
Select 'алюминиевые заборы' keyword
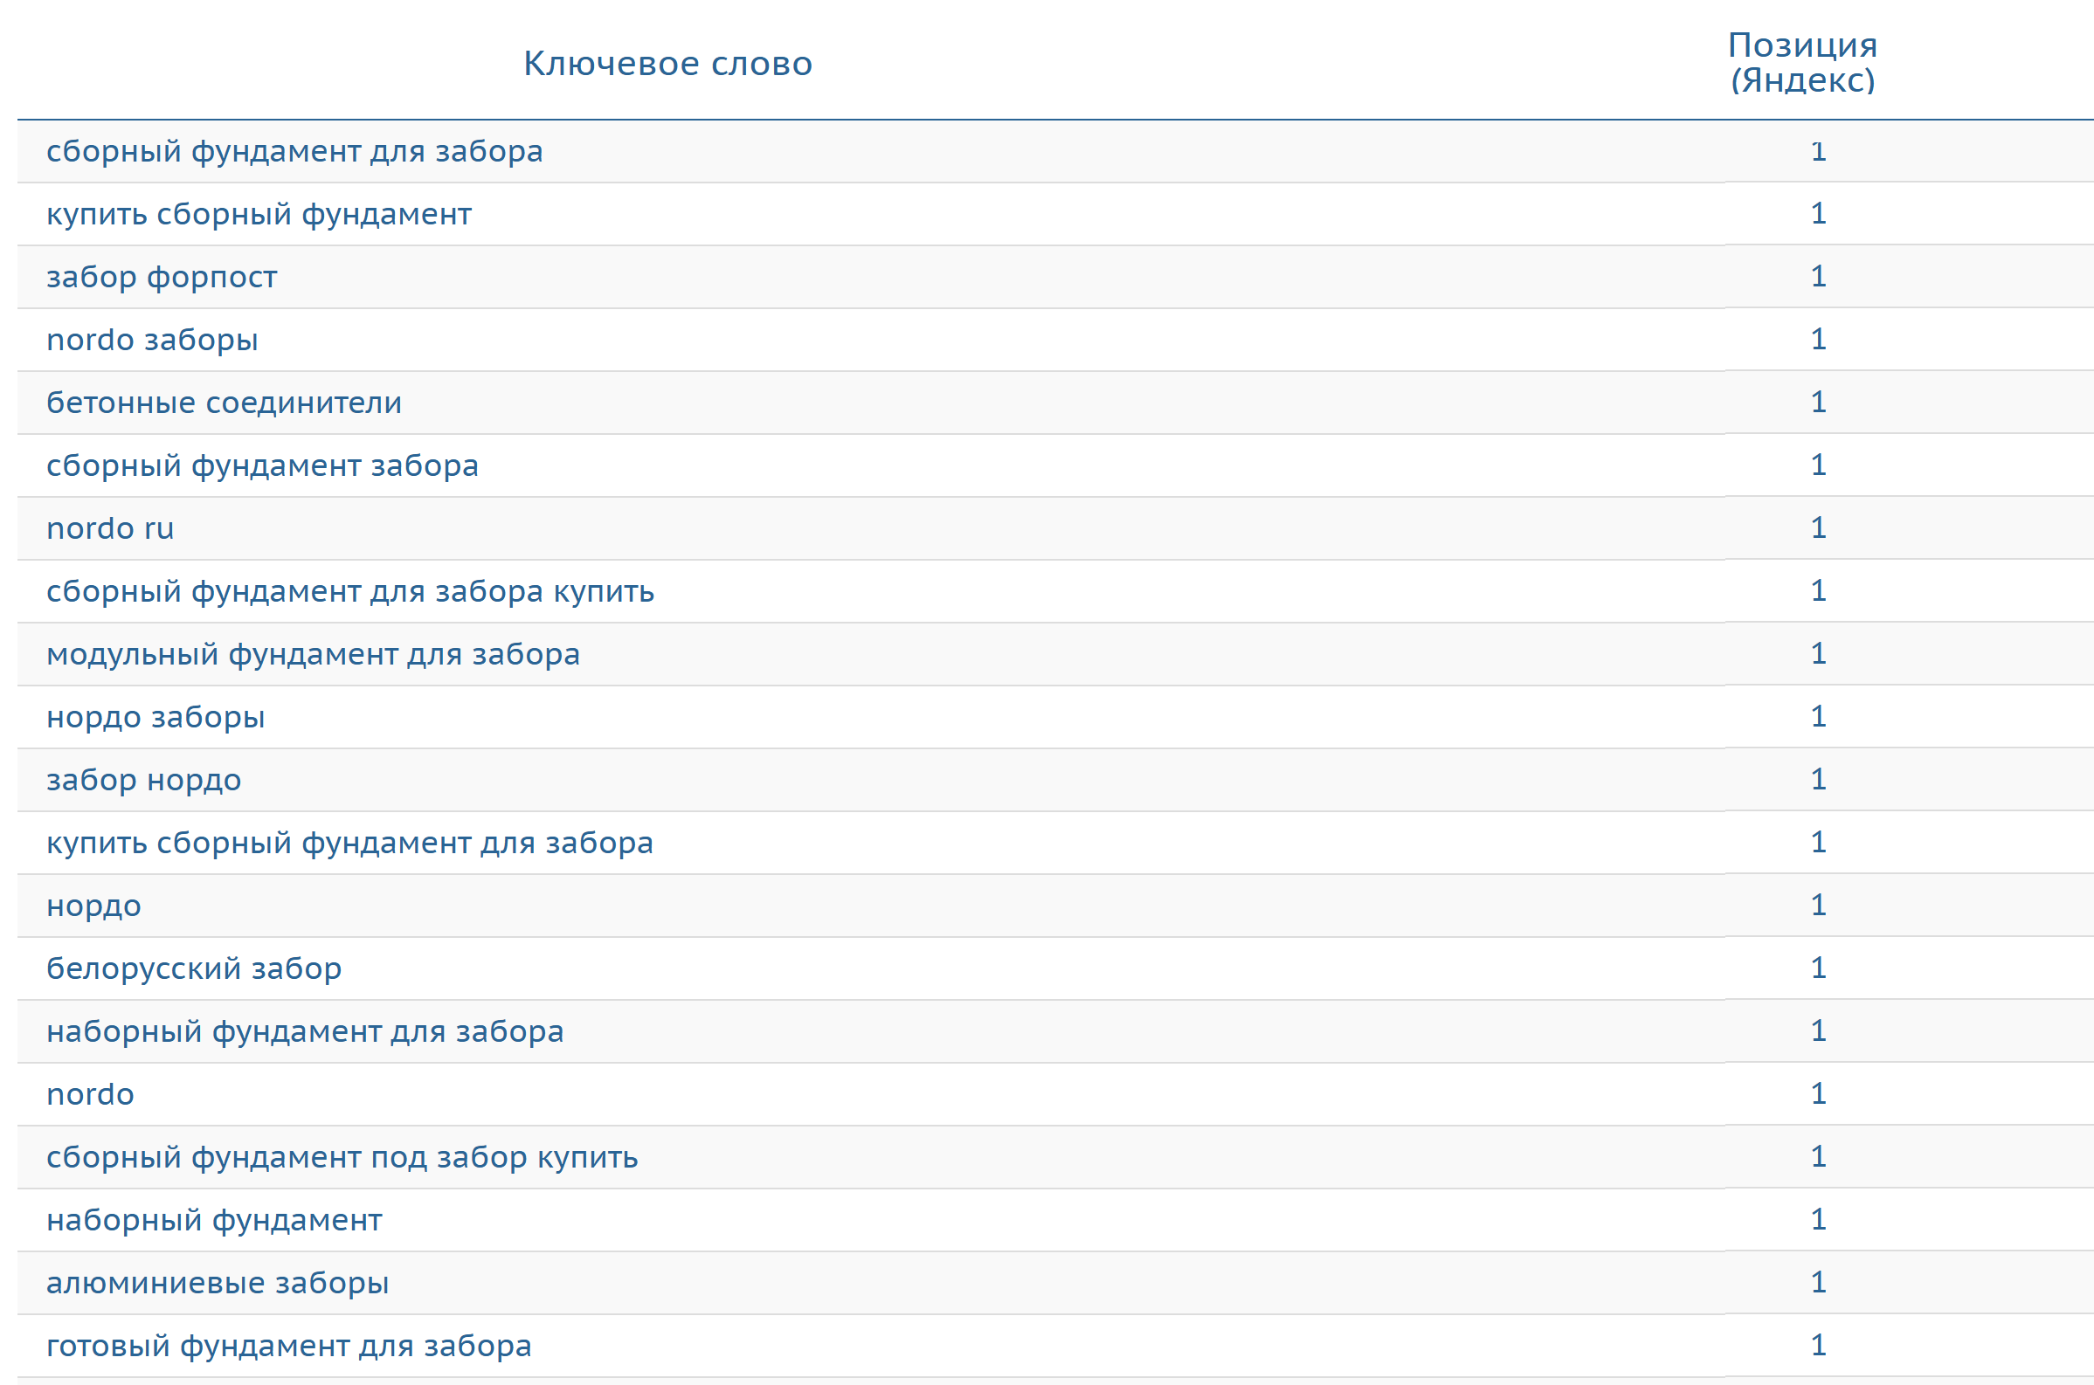[218, 1283]
